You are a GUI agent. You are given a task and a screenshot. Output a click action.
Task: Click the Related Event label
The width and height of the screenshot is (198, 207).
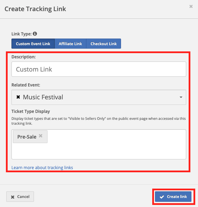click(26, 85)
